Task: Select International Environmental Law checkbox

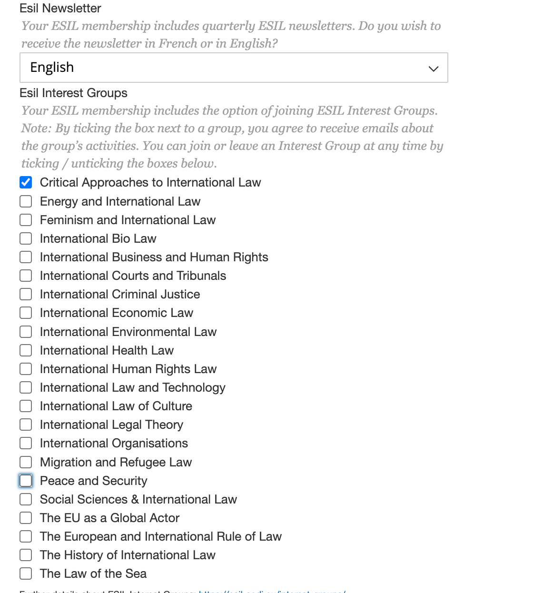Action: [26, 332]
